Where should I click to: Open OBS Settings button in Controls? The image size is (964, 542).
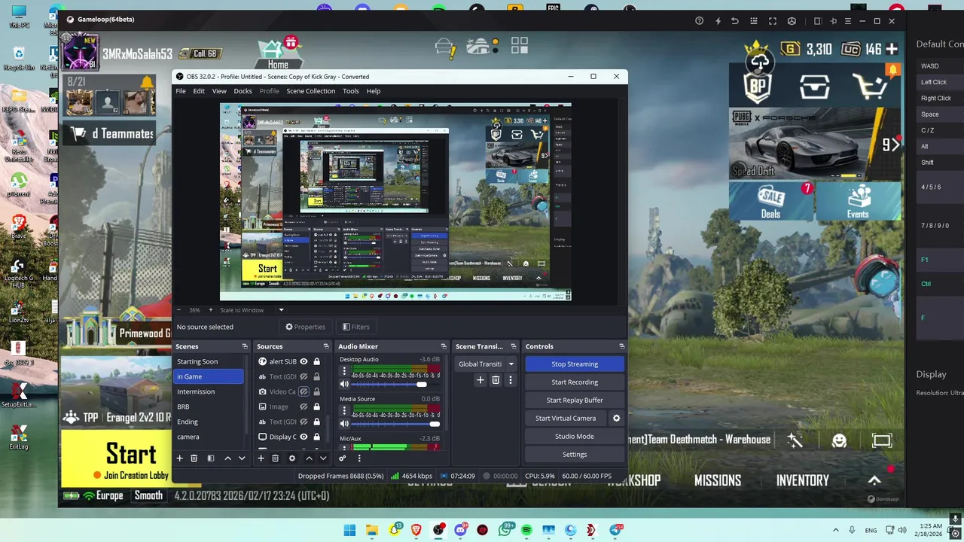[x=575, y=454]
